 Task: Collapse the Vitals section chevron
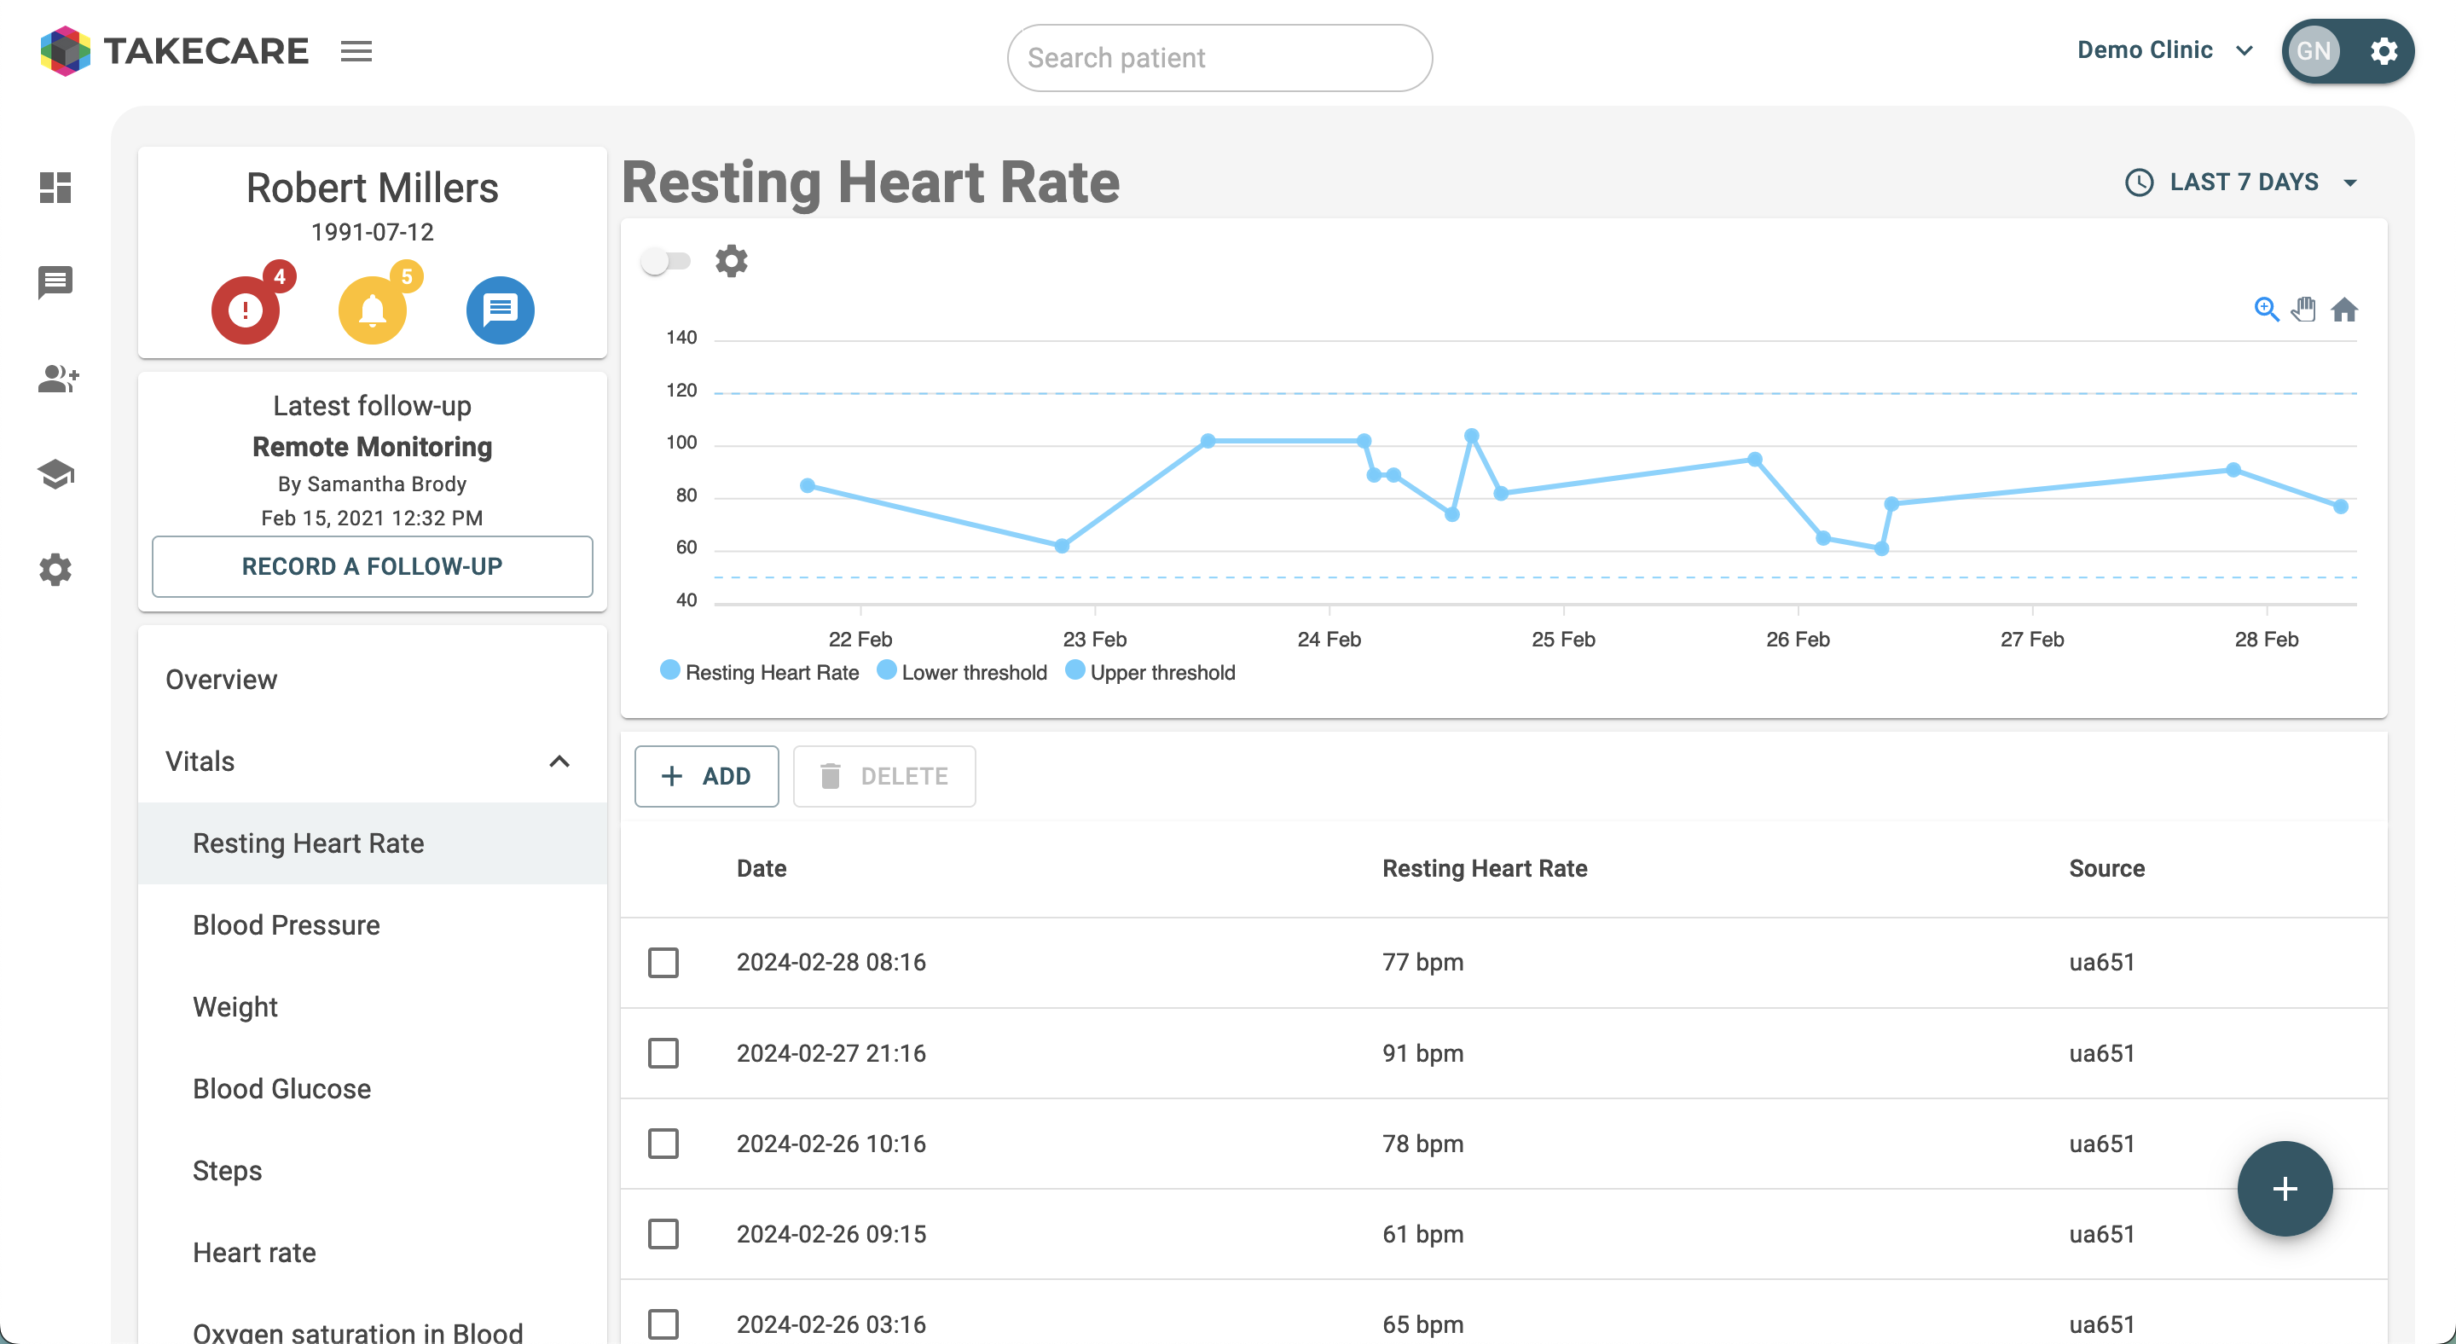click(560, 762)
